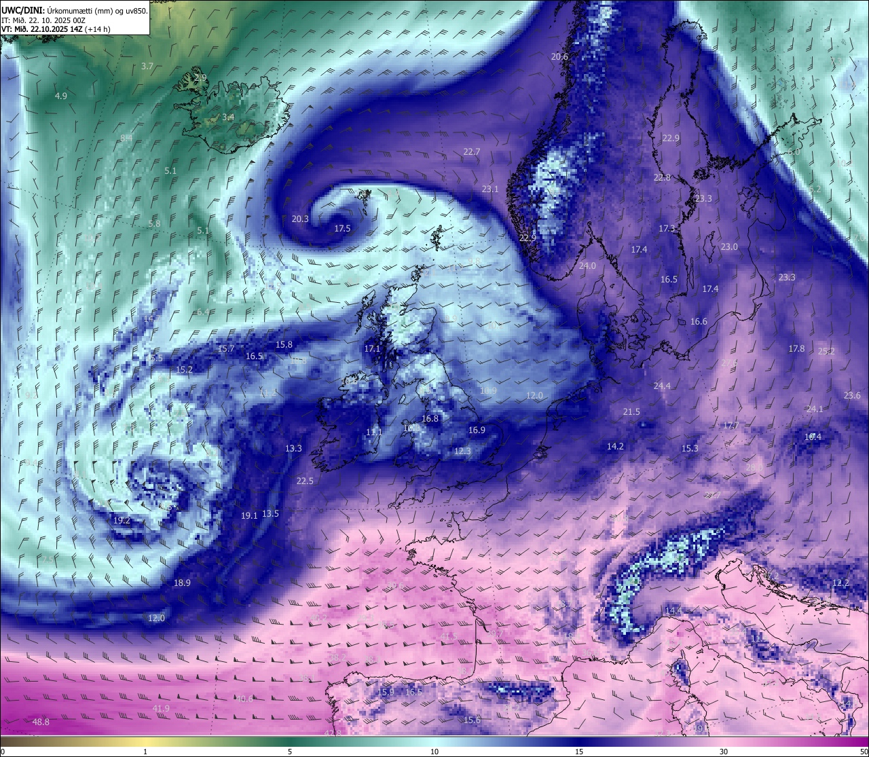Viewport: 869px width, 757px height.
Task: Click the 16.8 value over England
Action: point(430,419)
